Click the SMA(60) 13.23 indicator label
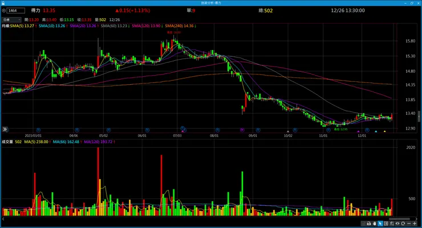422x228 pixels. (x=114, y=26)
